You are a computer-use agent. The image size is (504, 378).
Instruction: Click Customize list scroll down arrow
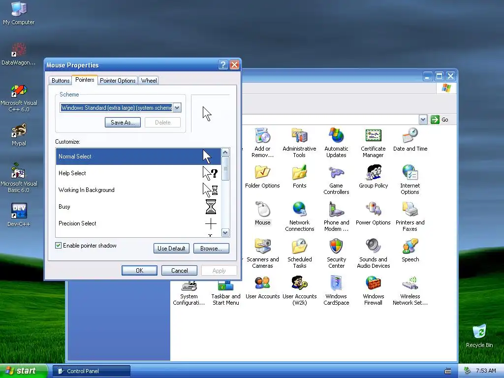coord(225,233)
